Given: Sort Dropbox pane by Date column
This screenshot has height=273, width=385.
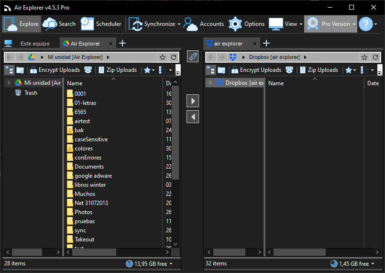Looking at the screenshot, I should tap(373, 83).
